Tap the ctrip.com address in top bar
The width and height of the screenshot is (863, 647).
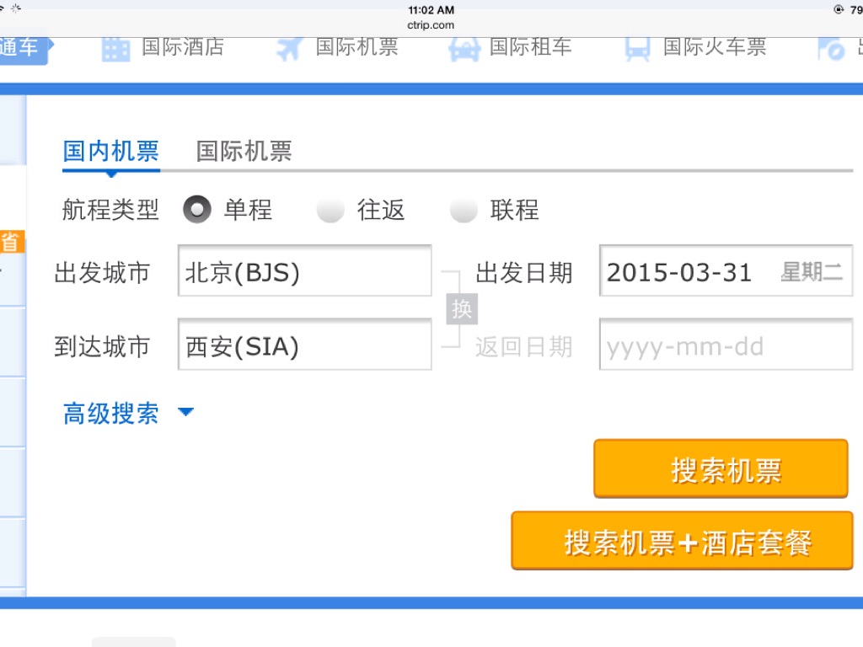point(431,25)
